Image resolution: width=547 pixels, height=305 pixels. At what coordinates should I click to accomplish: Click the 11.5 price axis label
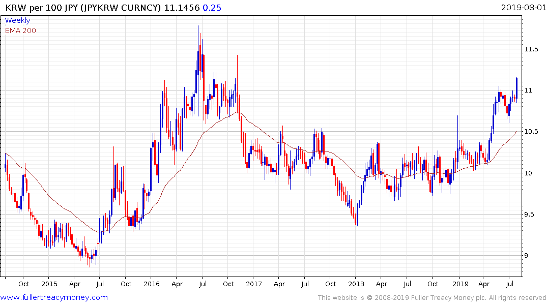[531, 49]
